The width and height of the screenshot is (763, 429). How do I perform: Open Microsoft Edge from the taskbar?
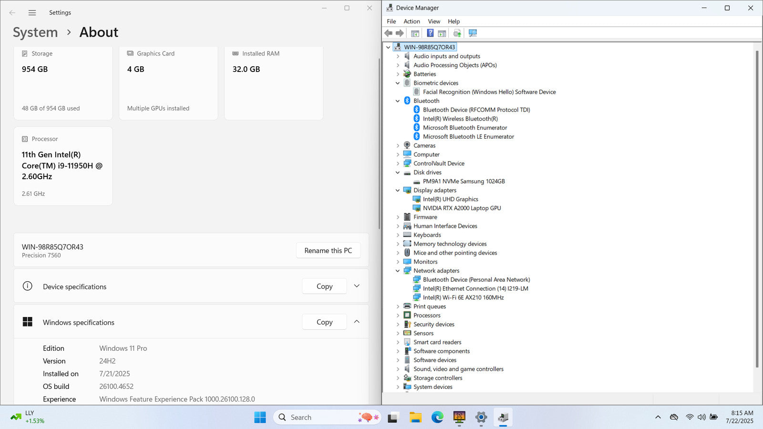[437, 418]
